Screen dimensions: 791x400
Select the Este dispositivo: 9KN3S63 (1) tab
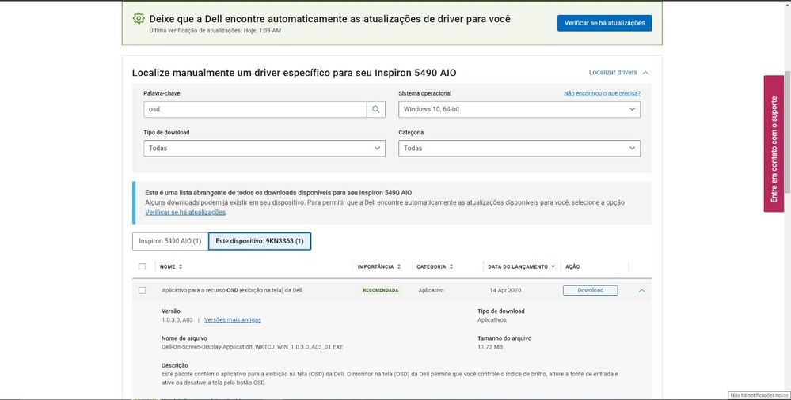tap(259, 241)
